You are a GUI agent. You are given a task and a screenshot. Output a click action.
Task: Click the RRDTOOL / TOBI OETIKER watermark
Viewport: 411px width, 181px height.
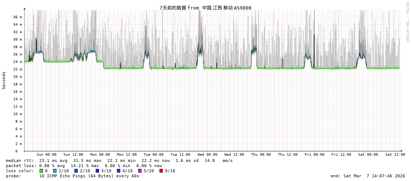coord(407,22)
